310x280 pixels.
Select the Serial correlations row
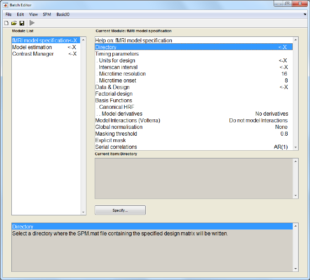pyautogui.click(x=194, y=147)
